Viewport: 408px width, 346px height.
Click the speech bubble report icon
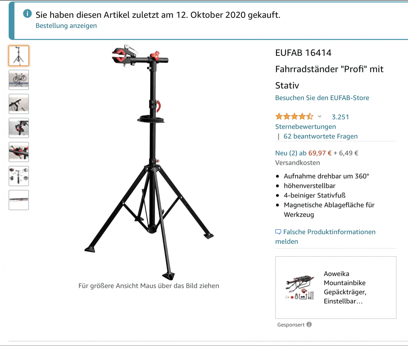click(278, 232)
